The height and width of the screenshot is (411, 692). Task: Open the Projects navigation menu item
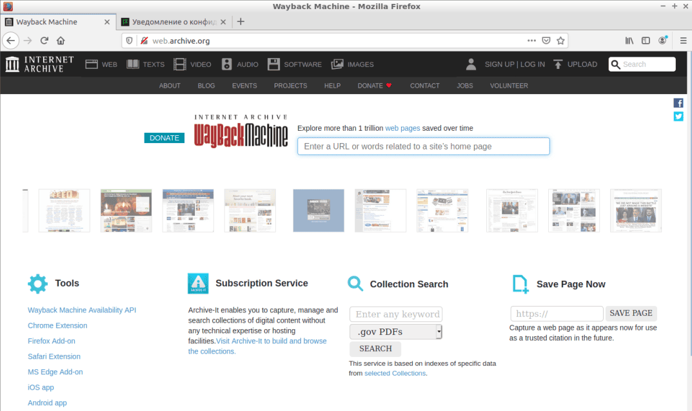pyautogui.click(x=290, y=86)
